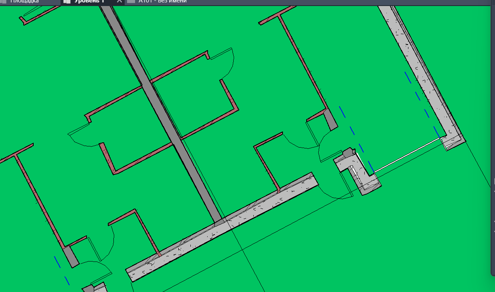Switch to the Площадка view tab
Viewport: 495px width, 292px height.
pos(24,1)
